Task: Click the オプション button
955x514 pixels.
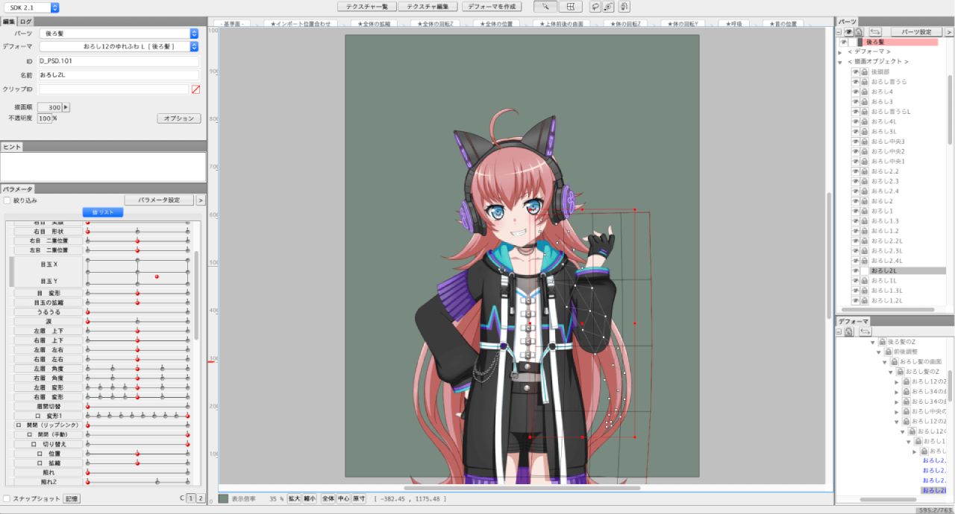Action: (179, 118)
